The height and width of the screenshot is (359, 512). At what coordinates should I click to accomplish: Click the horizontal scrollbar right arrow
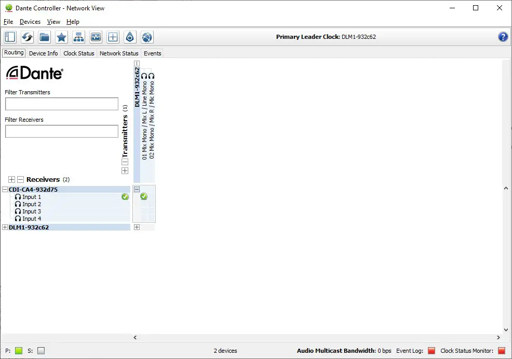point(498,337)
